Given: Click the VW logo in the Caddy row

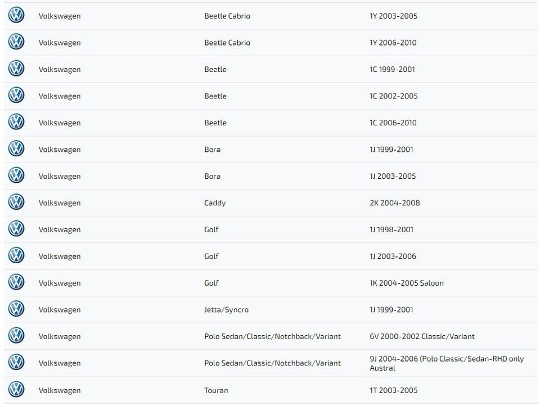Looking at the screenshot, I should [x=16, y=202].
